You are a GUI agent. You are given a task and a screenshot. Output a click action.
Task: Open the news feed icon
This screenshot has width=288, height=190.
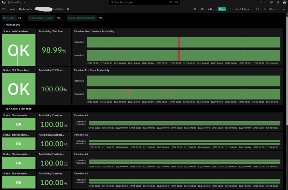click(278, 2)
